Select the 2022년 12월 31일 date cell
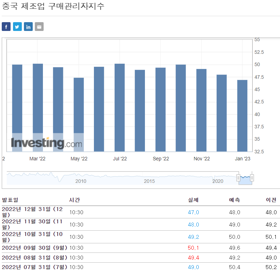The image size is (280, 275). point(32,212)
